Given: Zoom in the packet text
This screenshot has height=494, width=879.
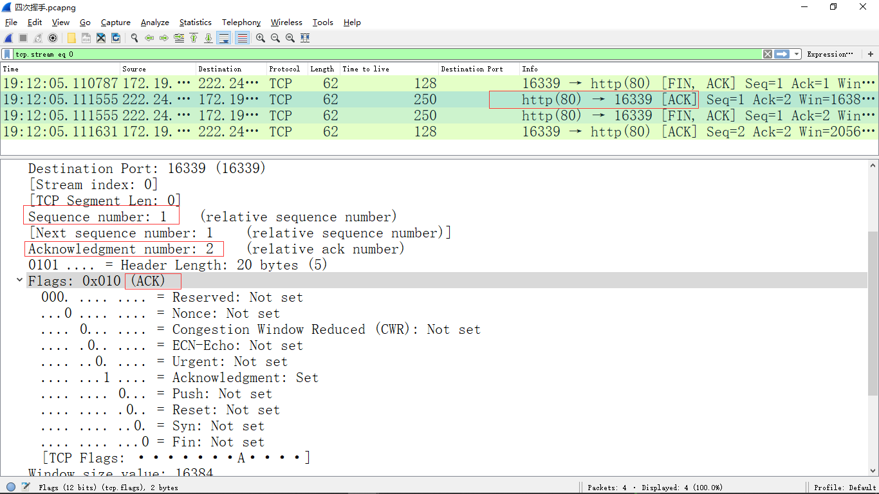Looking at the screenshot, I should tap(261, 38).
